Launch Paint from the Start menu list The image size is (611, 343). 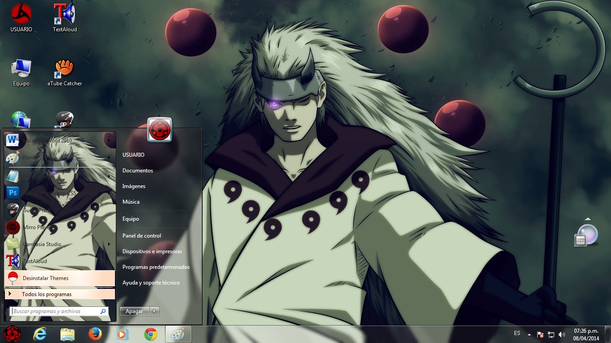60,158
